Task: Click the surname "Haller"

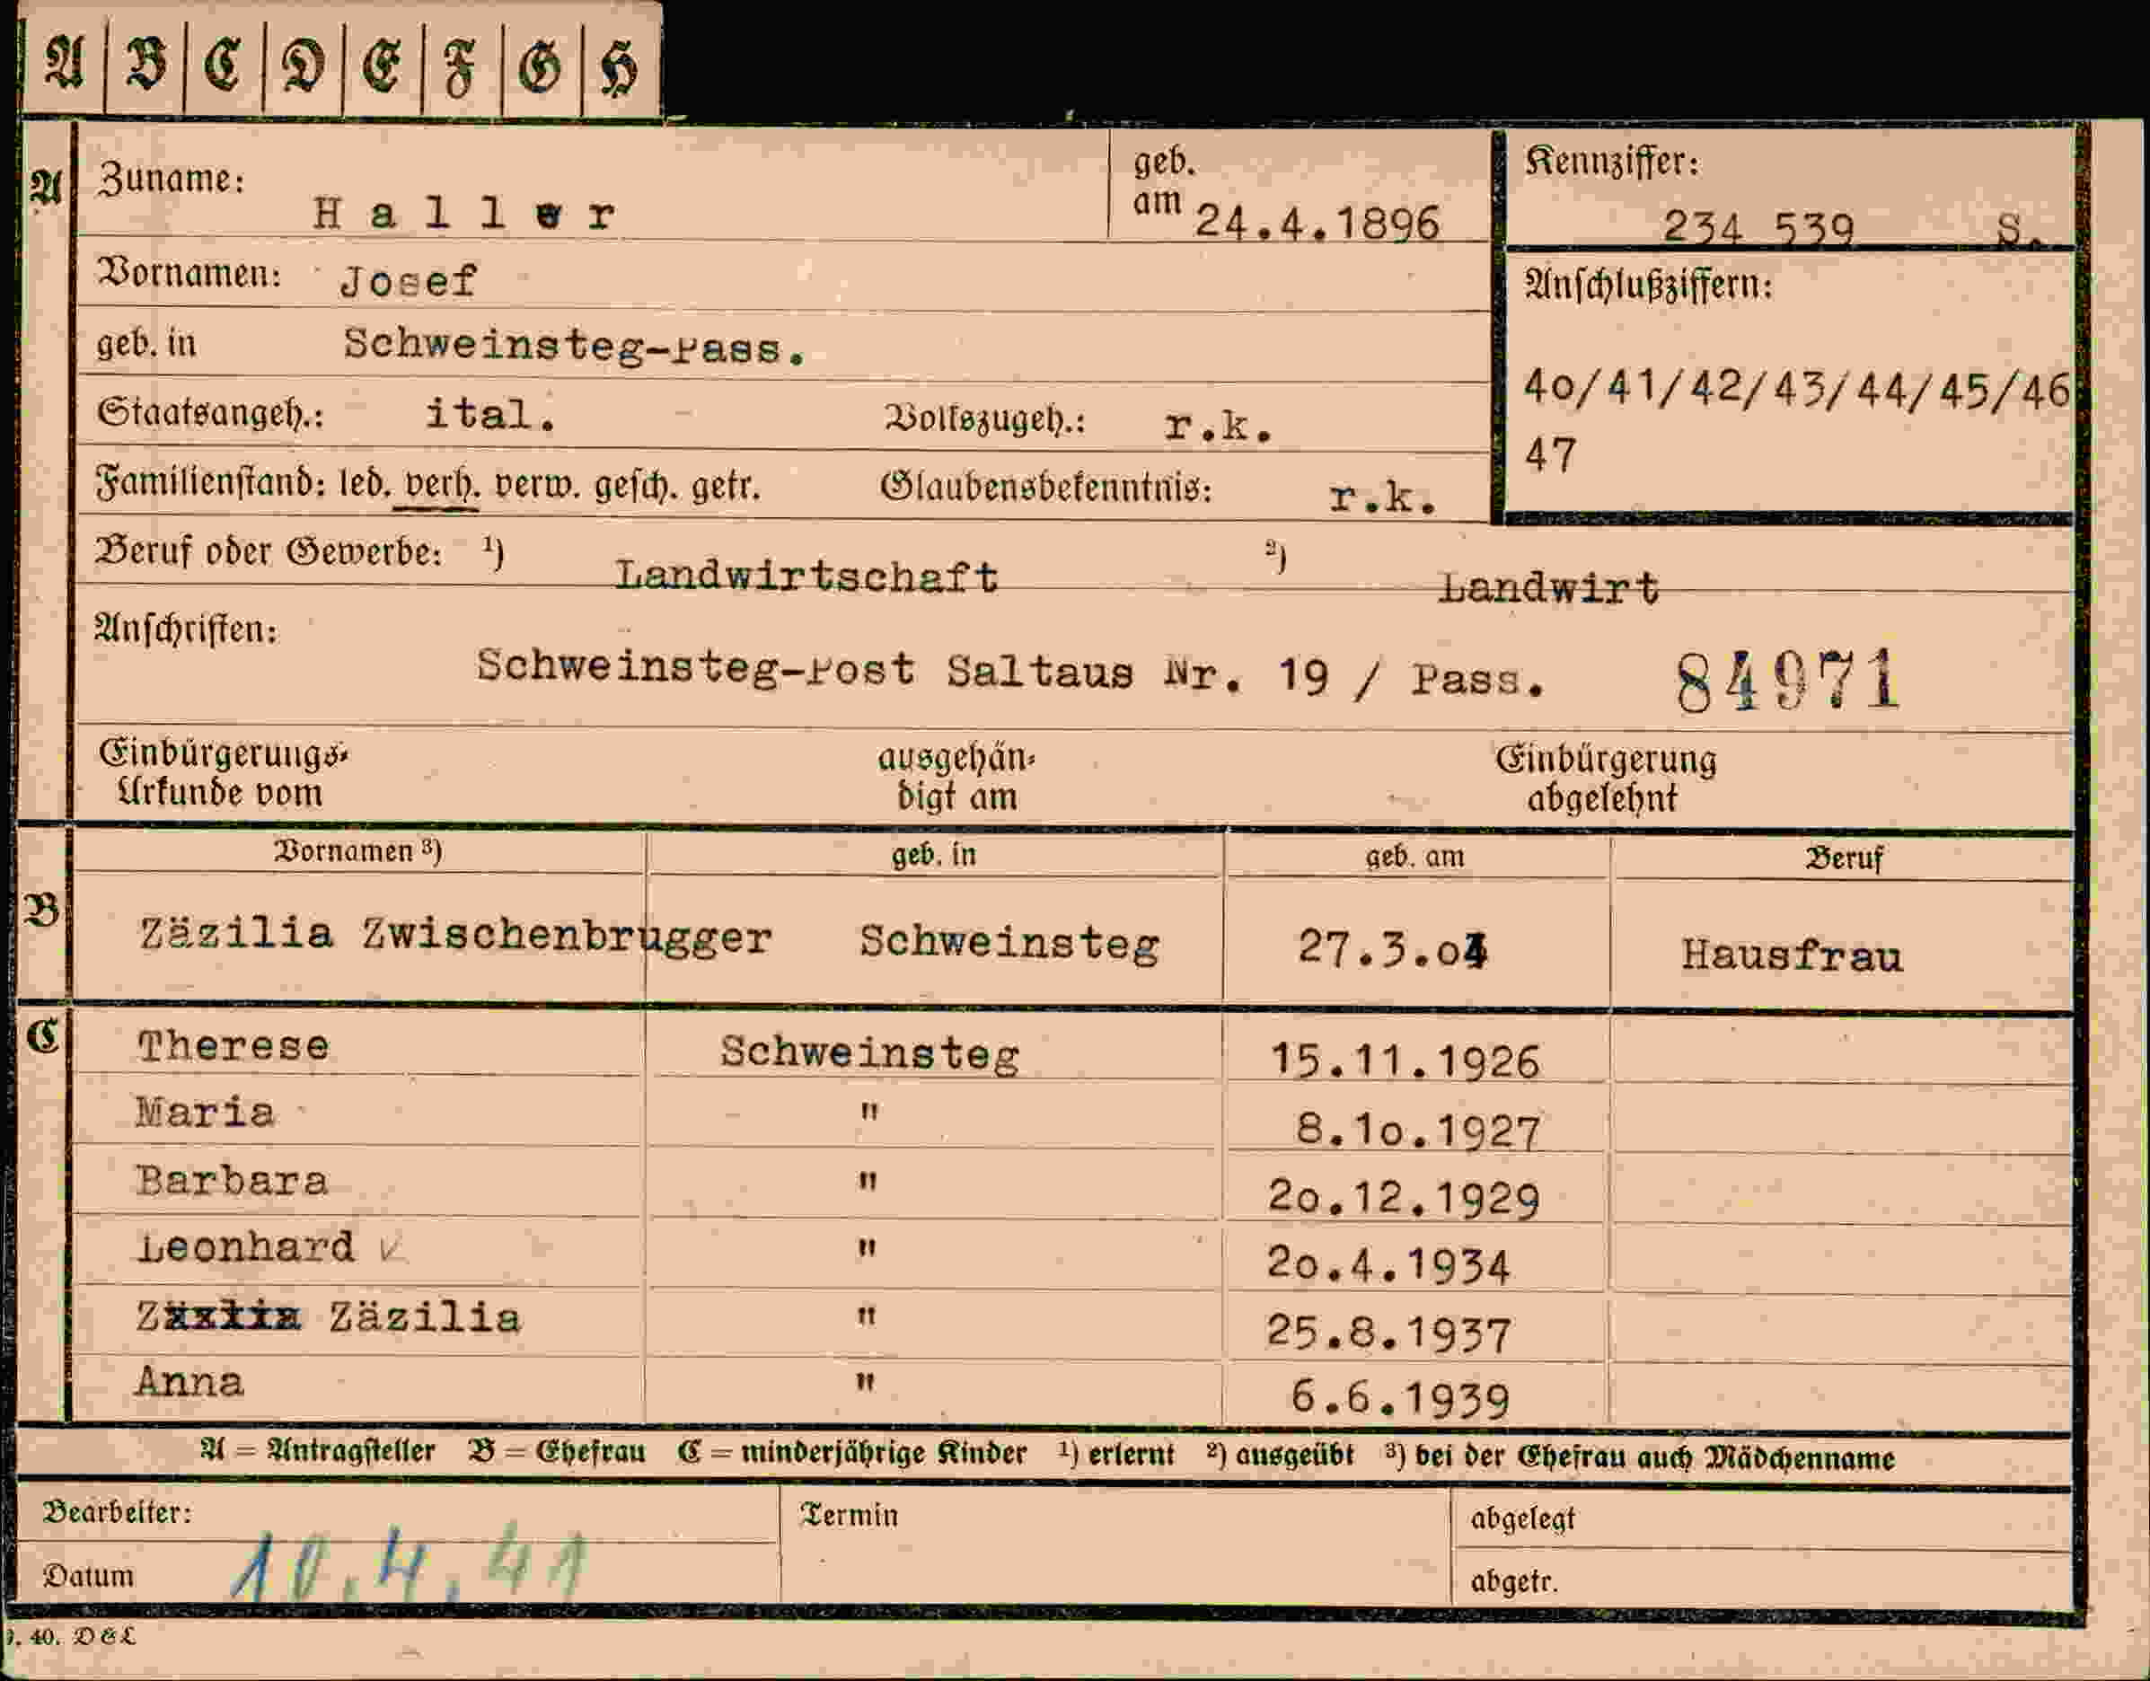Action: click(x=463, y=213)
